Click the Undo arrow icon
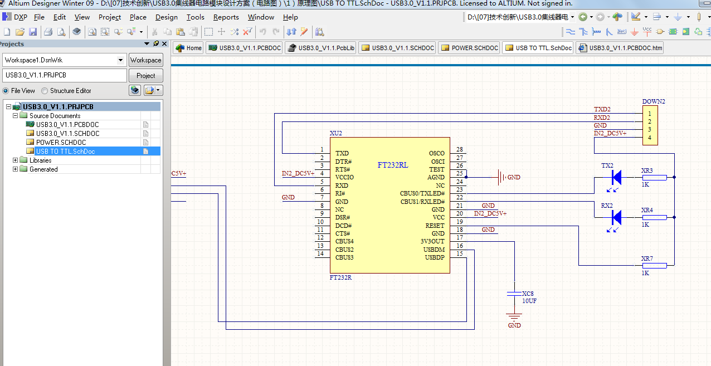 click(x=262, y=32)
